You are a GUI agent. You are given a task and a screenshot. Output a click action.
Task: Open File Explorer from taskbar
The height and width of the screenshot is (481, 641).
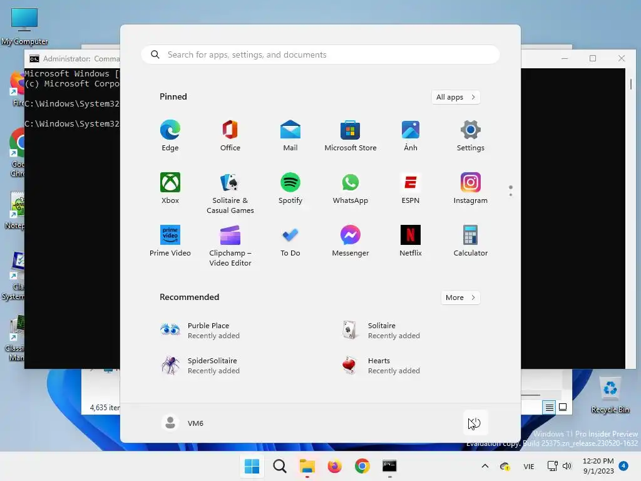click(307, 466)
